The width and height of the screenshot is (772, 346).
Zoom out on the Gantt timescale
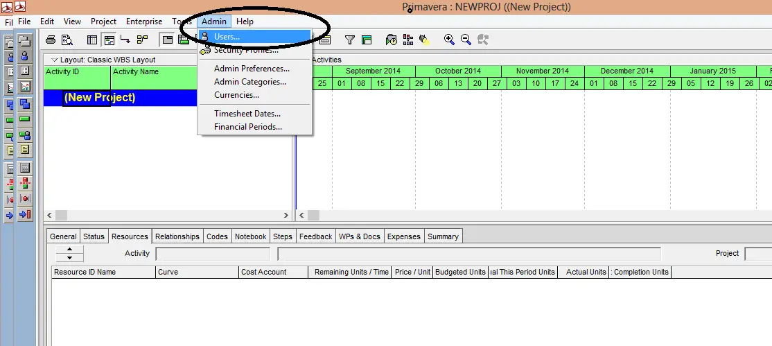click(466, 40)
